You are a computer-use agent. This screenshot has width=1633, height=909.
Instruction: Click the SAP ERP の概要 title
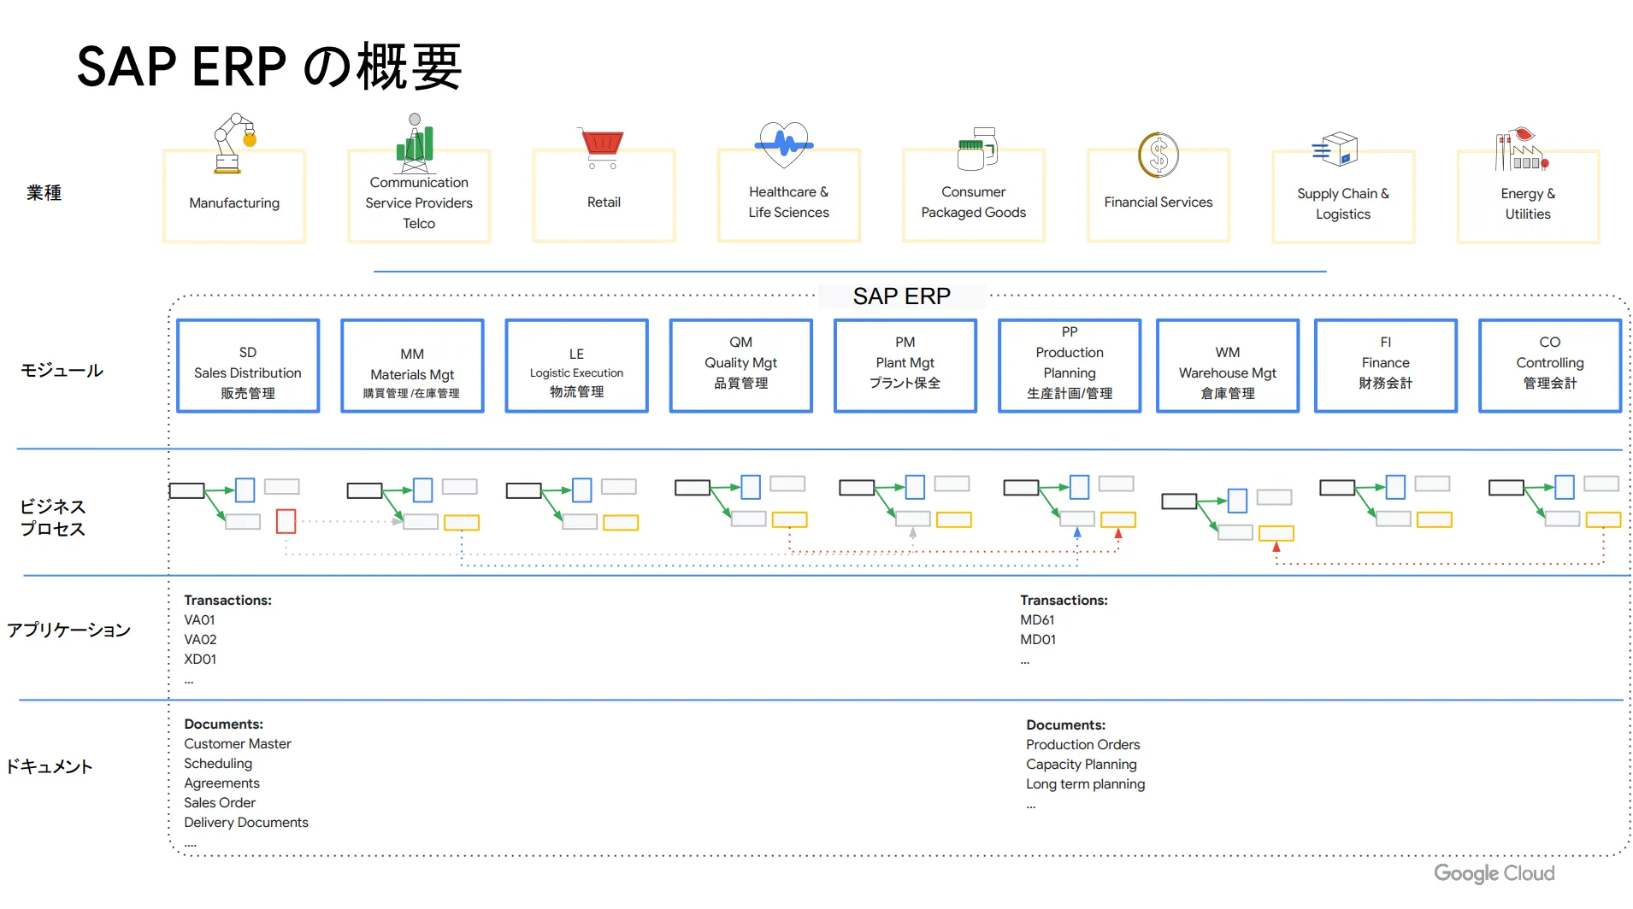click(269, 67)
